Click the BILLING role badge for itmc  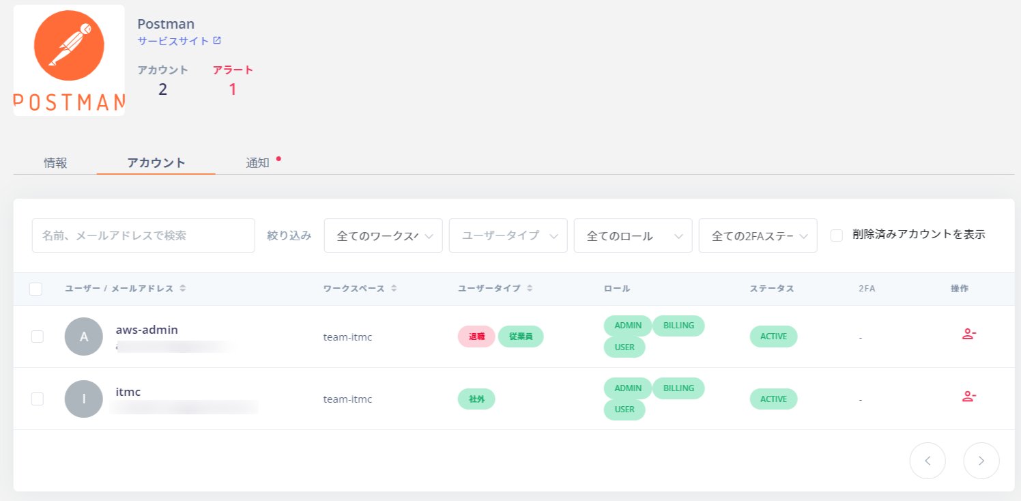[x=678, y=388]
